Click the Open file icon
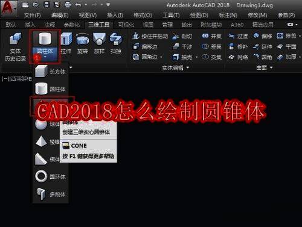 tap(36, 5)
